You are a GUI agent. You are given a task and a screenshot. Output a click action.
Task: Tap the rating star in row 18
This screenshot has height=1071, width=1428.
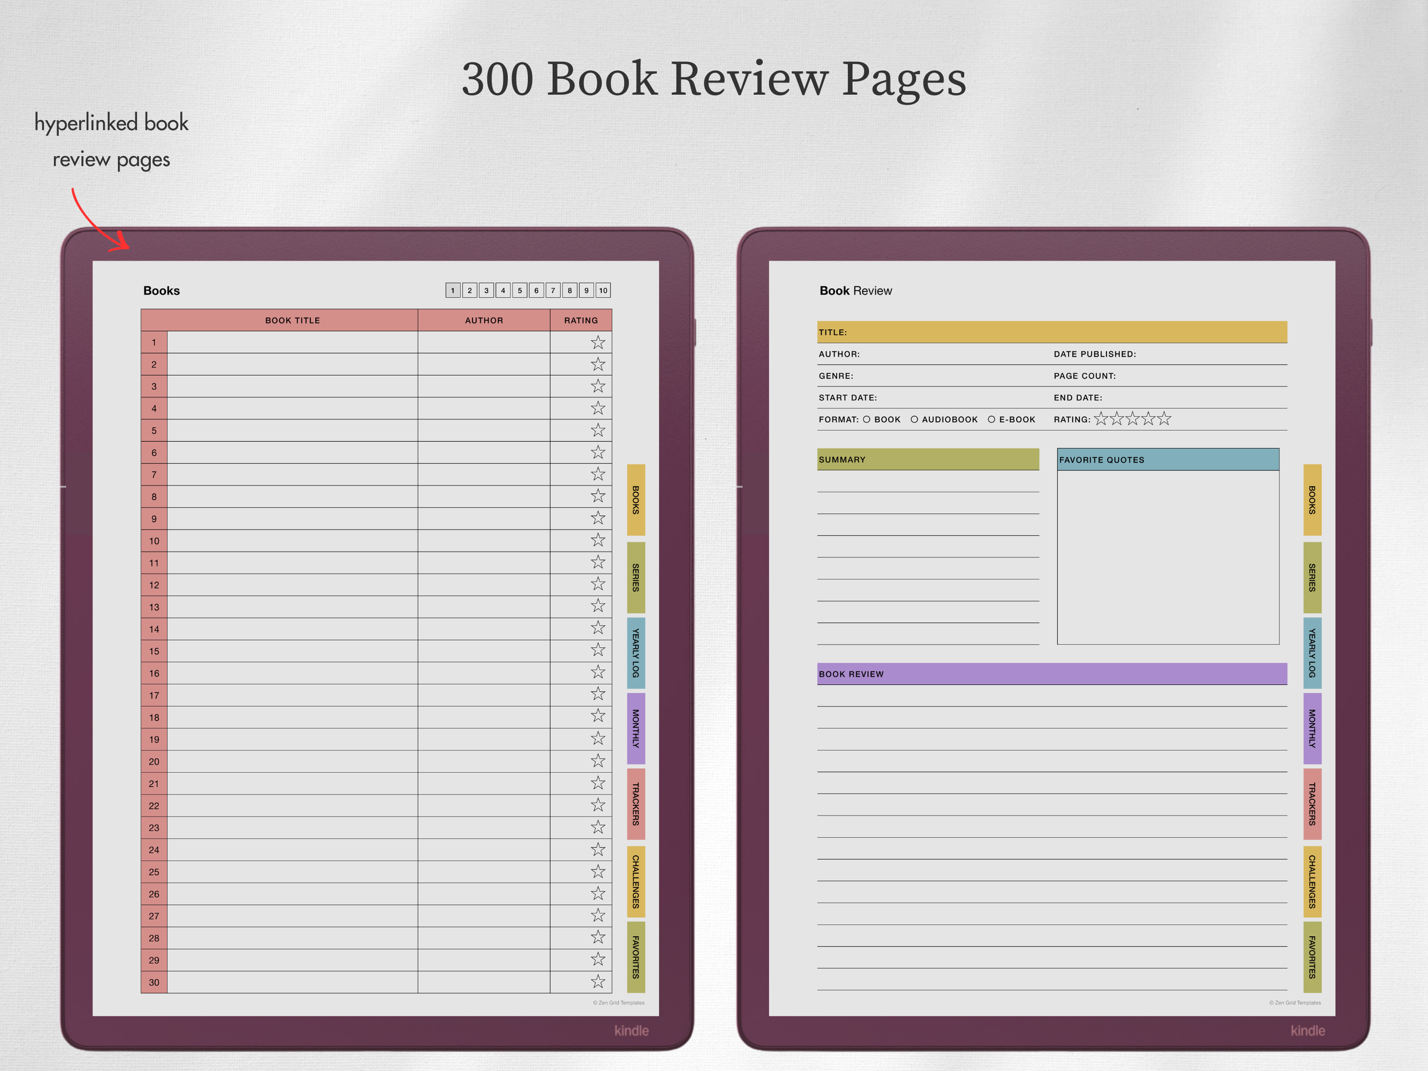click(598, 715)
